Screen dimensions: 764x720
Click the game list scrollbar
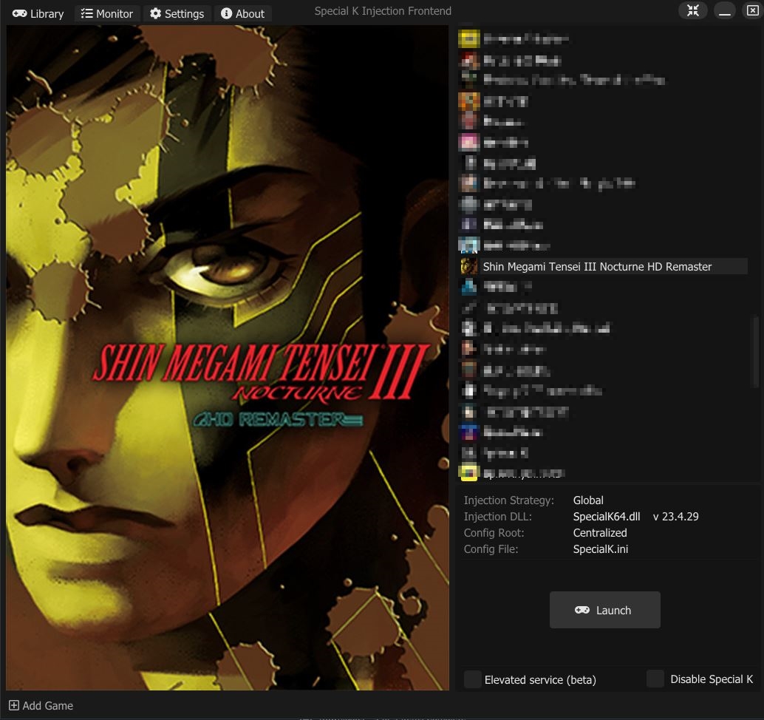pos(756,351)
